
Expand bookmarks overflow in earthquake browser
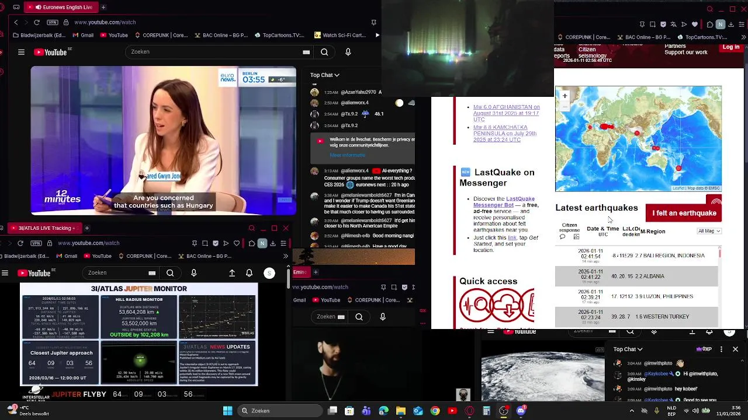pyautogui.click(x=743, y=37)
